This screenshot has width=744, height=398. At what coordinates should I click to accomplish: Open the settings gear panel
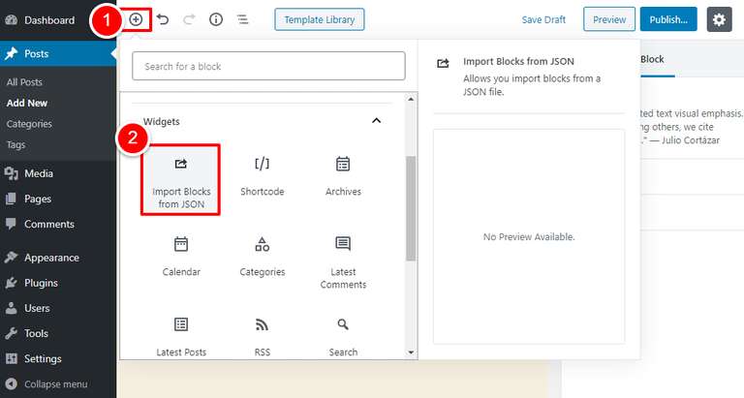click(x=719, y=19)
